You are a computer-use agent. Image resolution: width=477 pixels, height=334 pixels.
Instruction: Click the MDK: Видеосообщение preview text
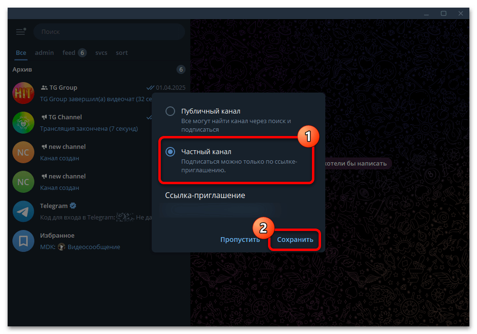coord(80,247)
